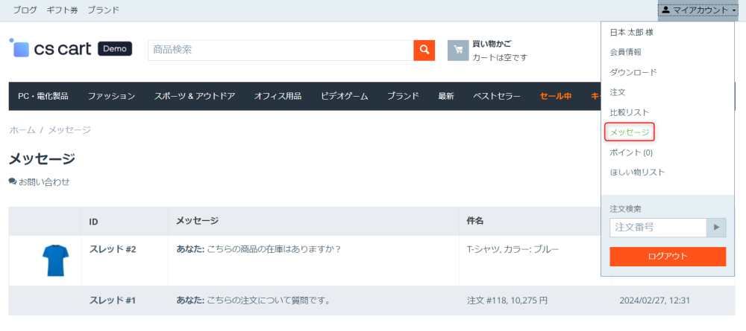This screenshot has width=746, height=331.
Task: Open the ギフト券 top link
Action: (62, 10)
